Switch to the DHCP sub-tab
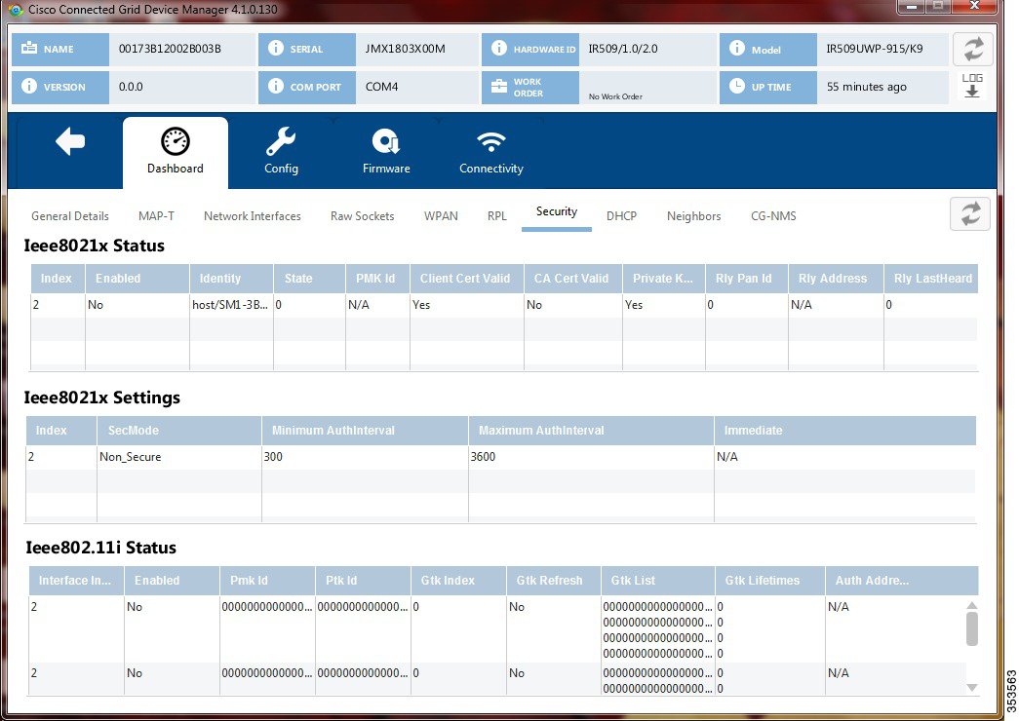Viewport: 1019px width, 721px height. [x=621, y=216]
